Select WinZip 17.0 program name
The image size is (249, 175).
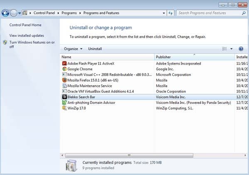tap(77, 108)
